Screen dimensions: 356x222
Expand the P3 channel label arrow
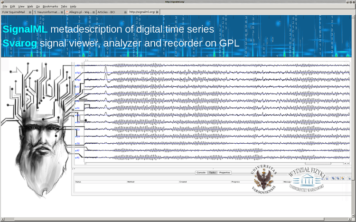(x=75, y=157)
